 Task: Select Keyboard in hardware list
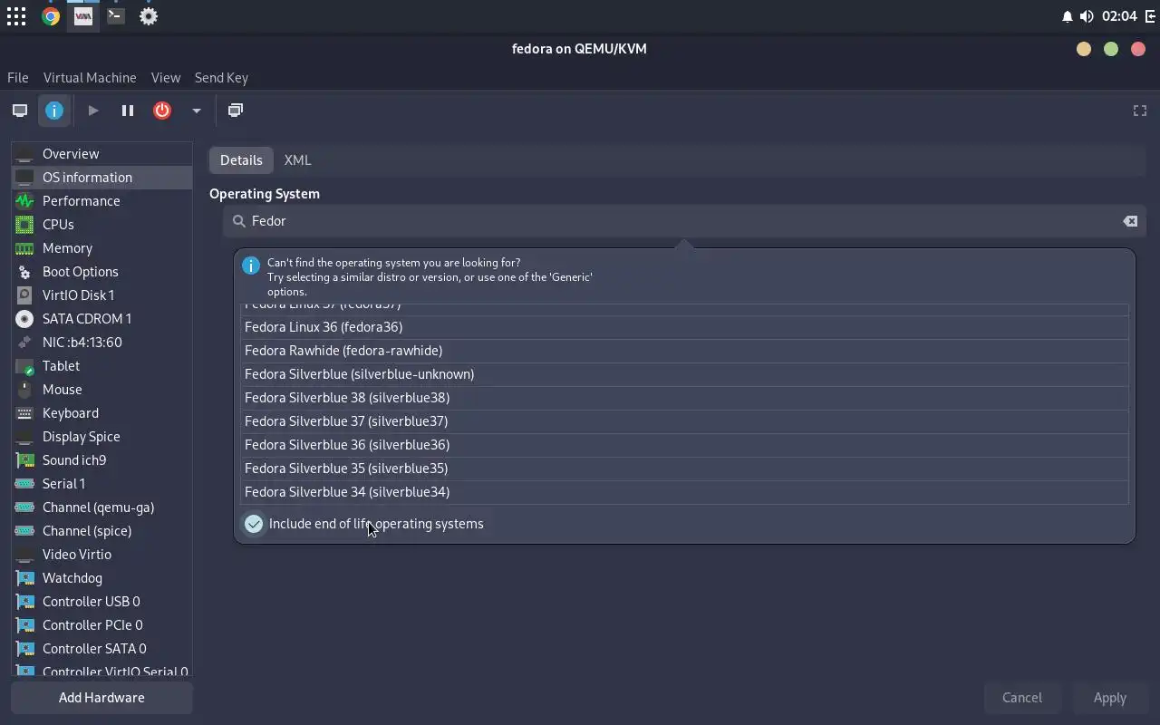pos(101,413)
